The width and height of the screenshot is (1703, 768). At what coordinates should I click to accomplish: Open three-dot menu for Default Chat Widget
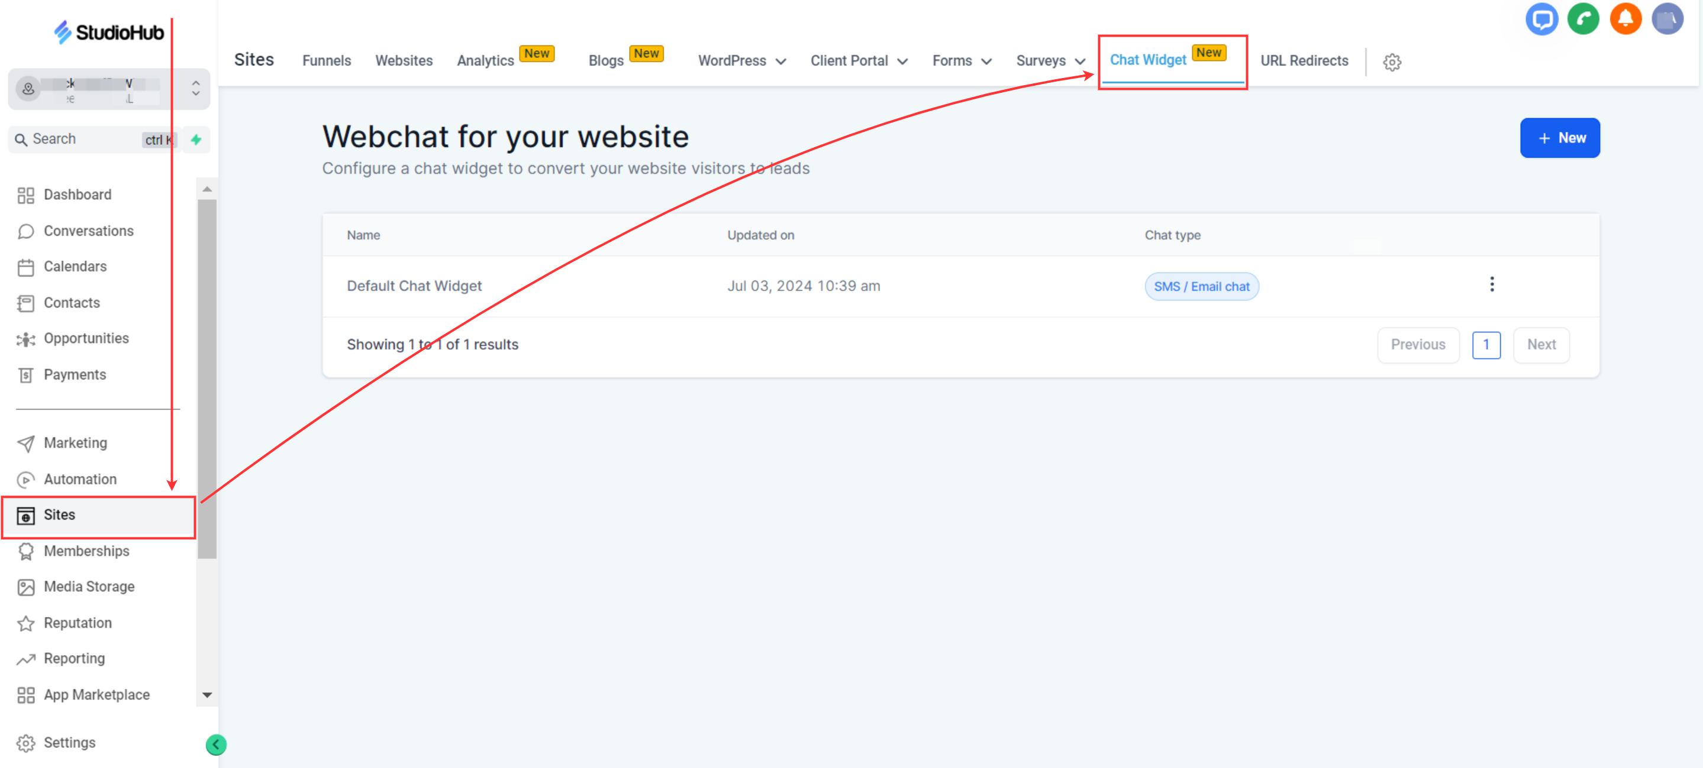[1491, 284]
